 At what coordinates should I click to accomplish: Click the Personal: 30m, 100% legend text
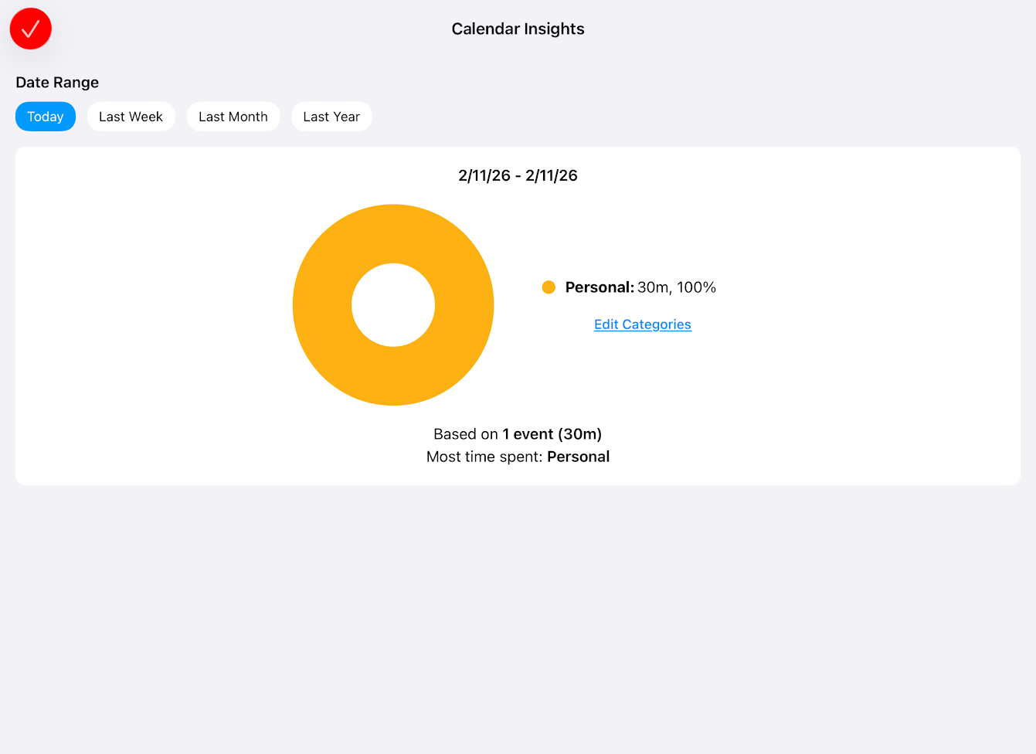point(640,287)
